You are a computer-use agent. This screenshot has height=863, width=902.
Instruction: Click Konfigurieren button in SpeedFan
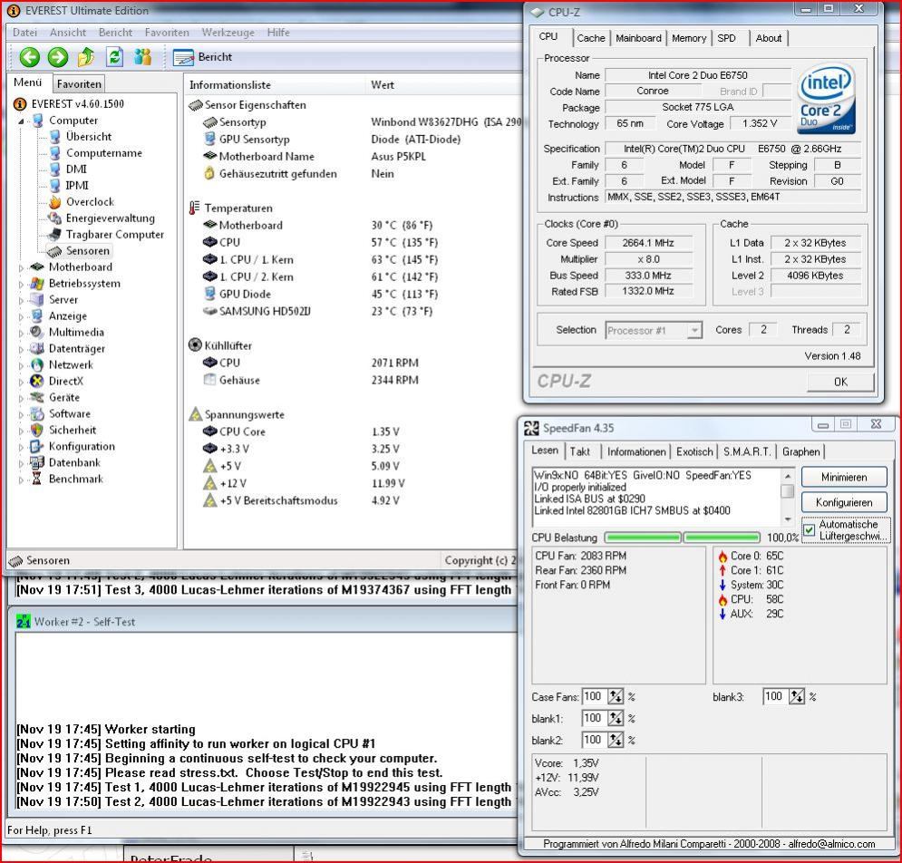(844, 503)
